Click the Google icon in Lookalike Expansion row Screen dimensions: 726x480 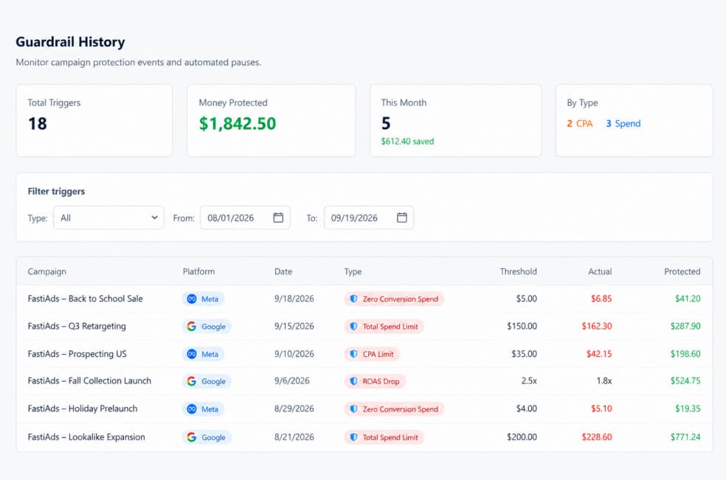(192, 437)
